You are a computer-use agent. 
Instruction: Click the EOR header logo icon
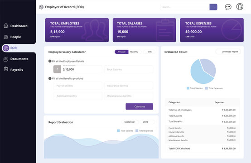pos(41,7)
